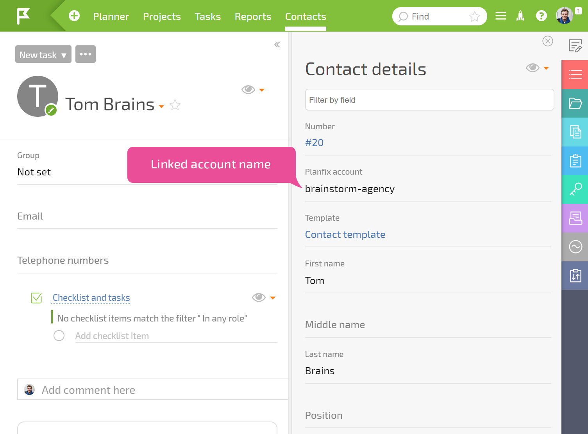Open the Contact template link

tap(345, 234)
